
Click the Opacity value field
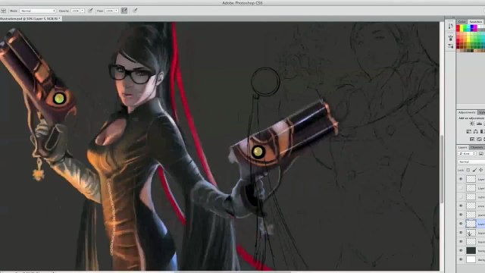point(75,11)
